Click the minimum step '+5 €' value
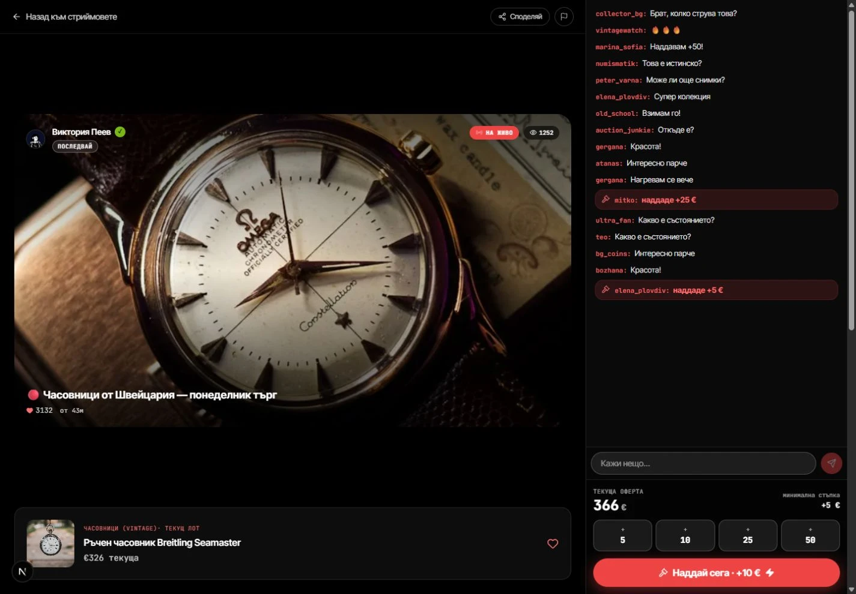Viewport: 856px width, 594px height. [831, 505]
